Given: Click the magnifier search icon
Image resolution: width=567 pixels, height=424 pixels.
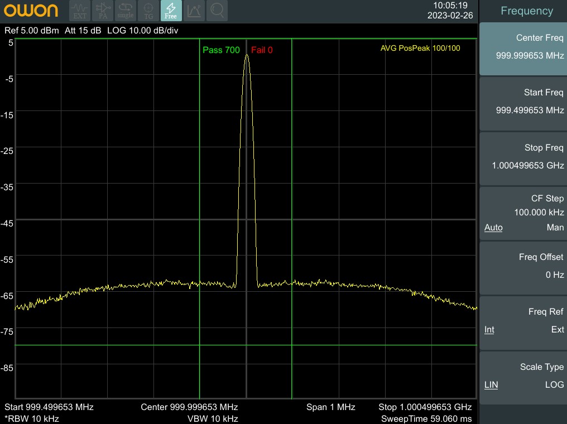Looking at the screenshot, I should coord(217,11).
